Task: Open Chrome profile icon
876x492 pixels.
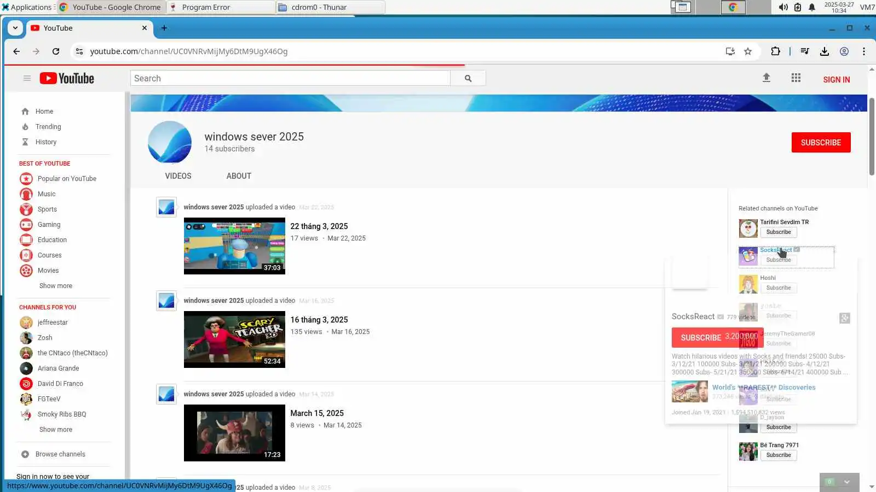Action: tap(844, 51)
